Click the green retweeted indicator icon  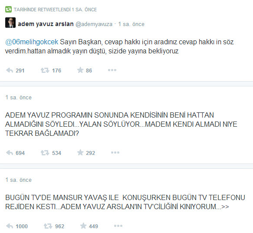coord(8,10)
